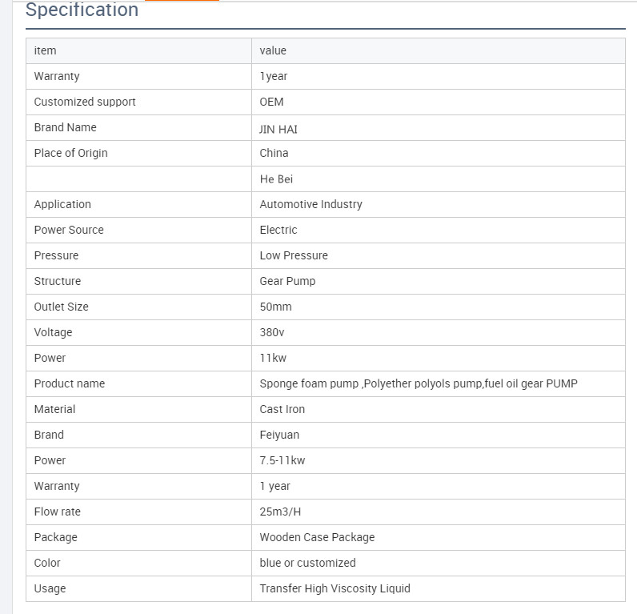This screenshot has height=614, width=637.
Task: Click the 'OEM' customized support value
Action: click(x=271, y=102)
